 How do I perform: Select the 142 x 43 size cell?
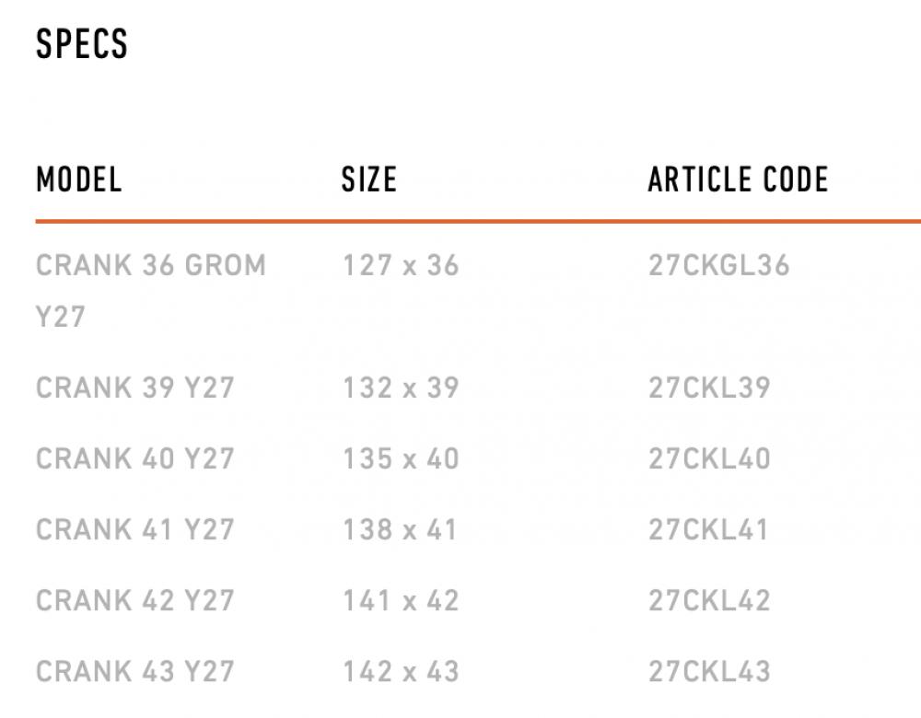click(401, 672)
